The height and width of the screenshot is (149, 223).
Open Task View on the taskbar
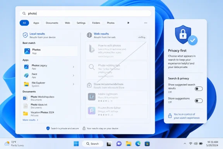[109, 144]
